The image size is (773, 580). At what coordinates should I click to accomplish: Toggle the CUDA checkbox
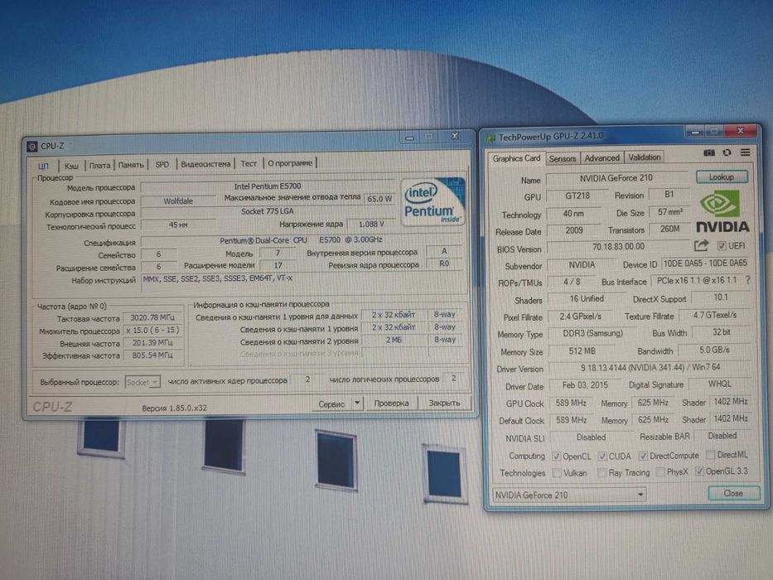(x=602, y=457)
